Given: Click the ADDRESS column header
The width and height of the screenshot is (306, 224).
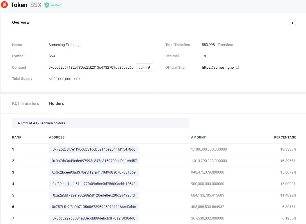Looking at the screenshot, I should (57, 137).
